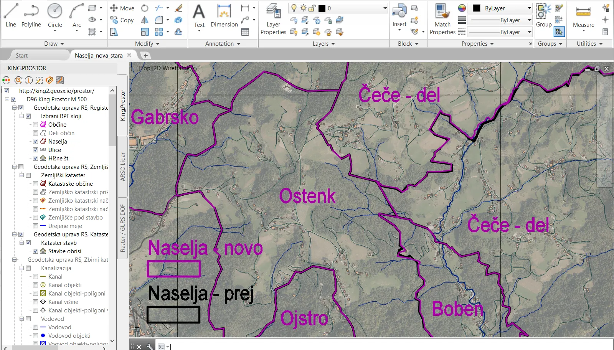
Task: Expand the Draw panel options
Action: (54, 44)
